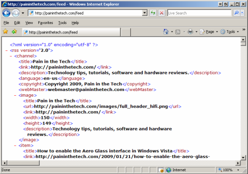
Task: Click the horizontal scrollbar right arrow
Action: (238, 163)
